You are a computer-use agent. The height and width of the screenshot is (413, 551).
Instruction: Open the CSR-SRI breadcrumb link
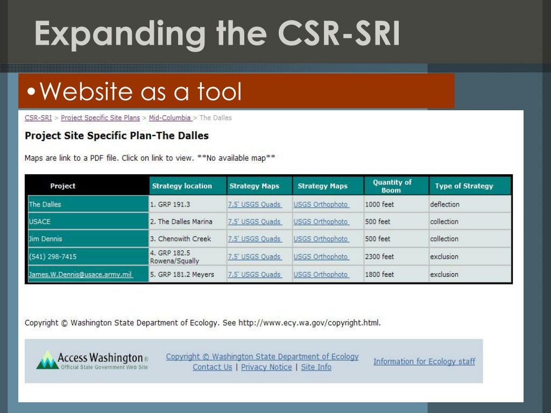tap(38, 118)
